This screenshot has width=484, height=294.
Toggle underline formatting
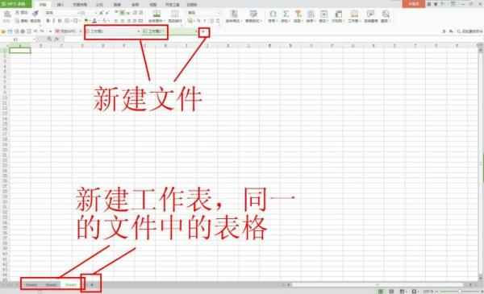click(x=60, y=21)
